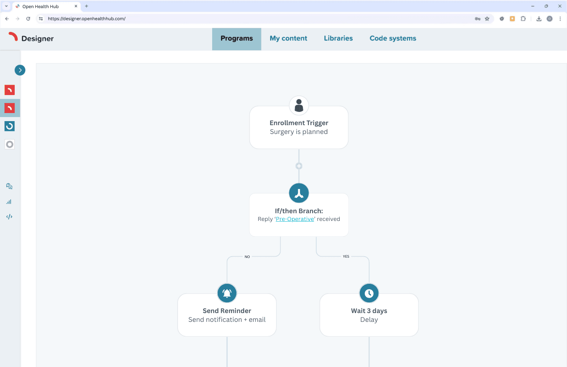The image size is (567, 367).
Task: Open the browser extensions puzzle icon
Action: 523,18
